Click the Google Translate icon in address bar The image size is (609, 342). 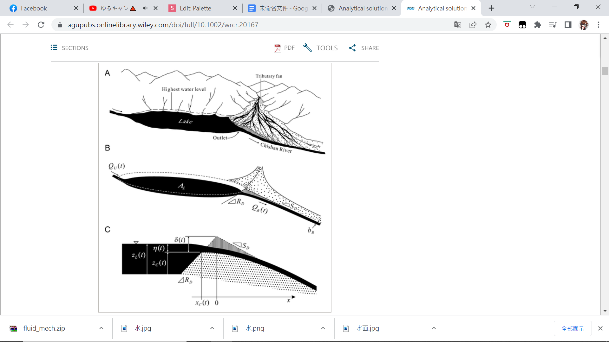[457, 25]
